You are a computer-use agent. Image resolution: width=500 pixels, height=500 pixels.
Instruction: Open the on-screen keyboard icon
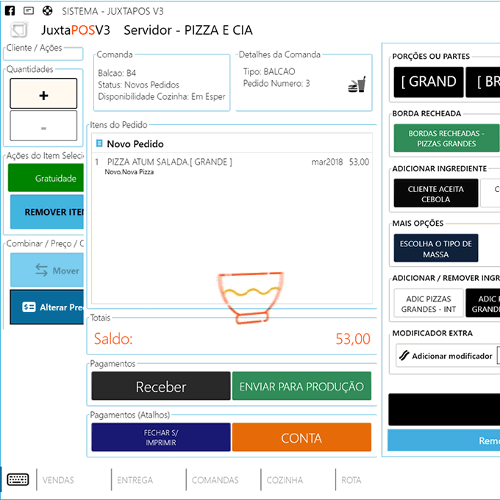(18, 479)
